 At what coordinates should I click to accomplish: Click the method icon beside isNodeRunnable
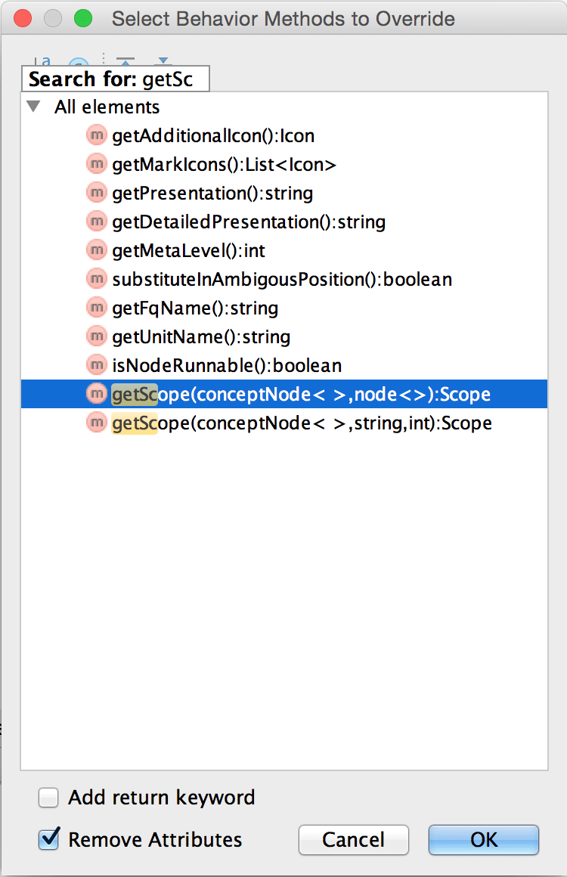click(x=96, y=366)
